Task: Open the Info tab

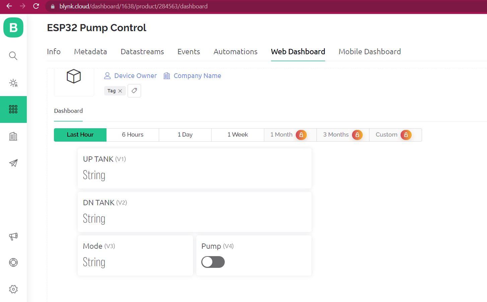Action: tap(54, 52)
